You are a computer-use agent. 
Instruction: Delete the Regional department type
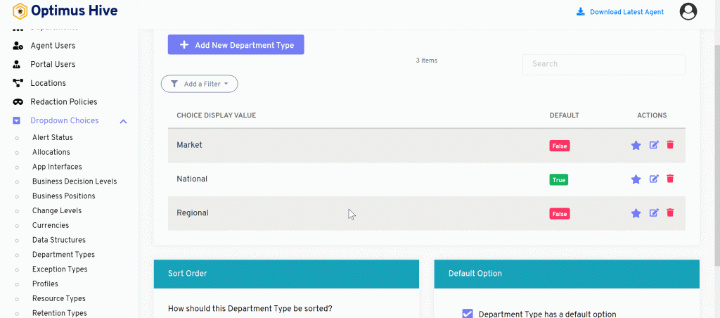pyautogui.click(x=670, y=212)
